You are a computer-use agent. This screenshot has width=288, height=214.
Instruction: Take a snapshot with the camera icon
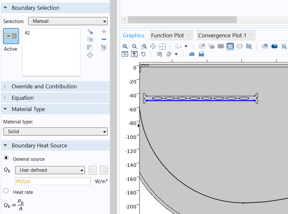pyautogui.click(x=192, y=54)
